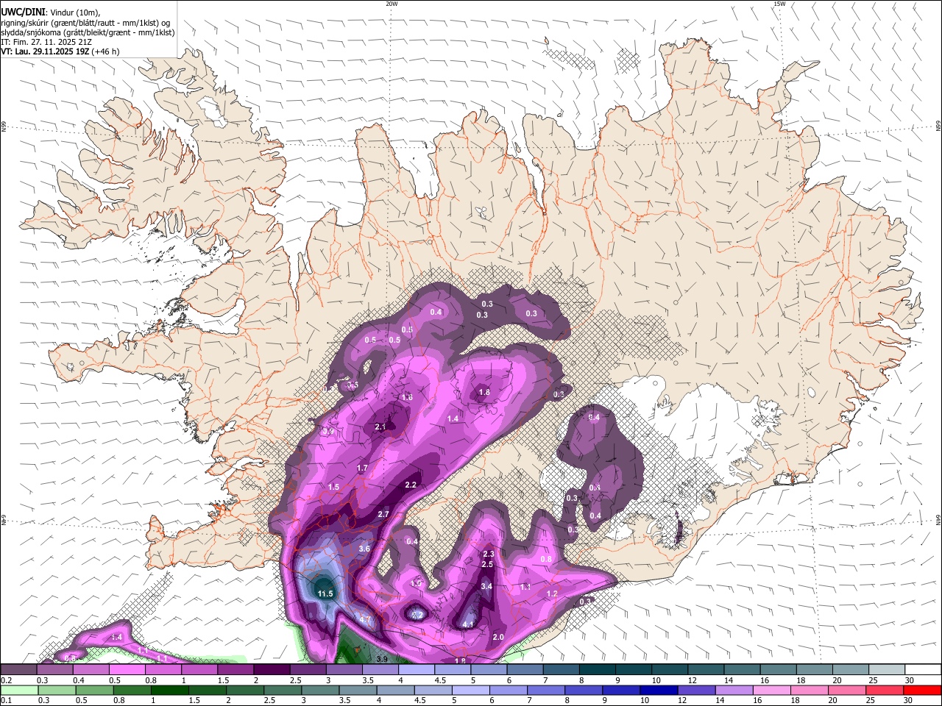Image resolution: width=942 pixels, height=706 pixels.
Task: Pick the darkest green swatch between 1 and 1.5
Action: pyautogui.click(x=169, y=690)
